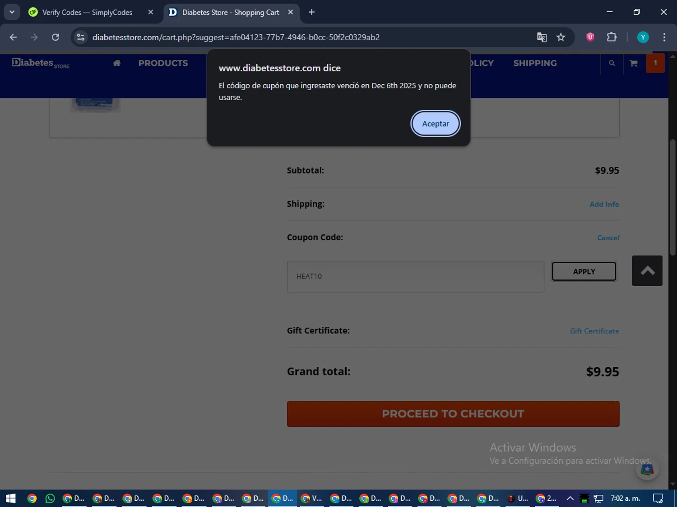Switch to the 2... Chrome taskbar window
The image size is (677, 507).
click(547, 498)
